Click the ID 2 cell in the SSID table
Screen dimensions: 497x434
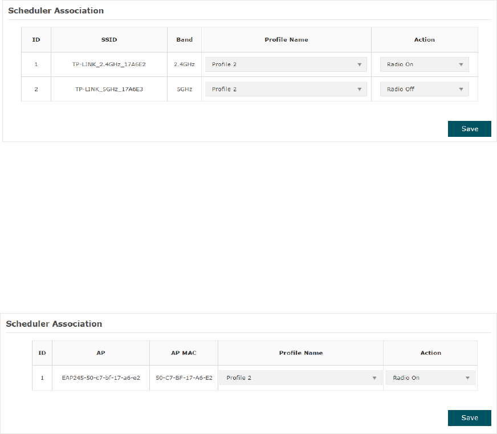(36, 89)
